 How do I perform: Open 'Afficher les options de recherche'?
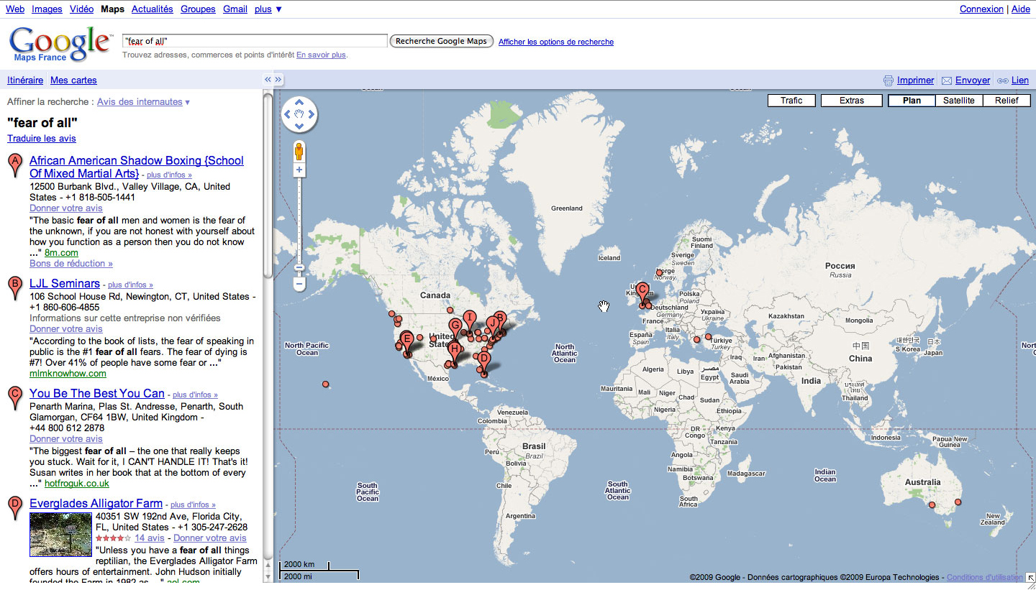coord(556,42)
